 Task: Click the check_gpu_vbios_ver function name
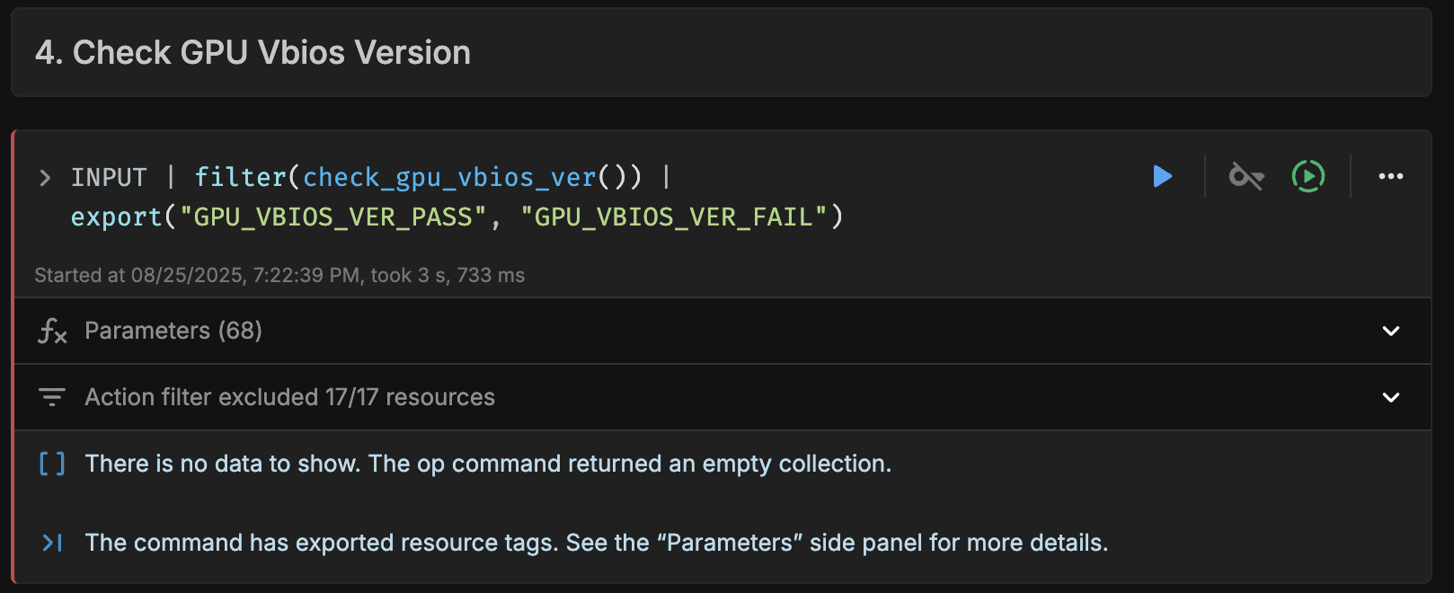pyautogui.click(x=449, y=178)
